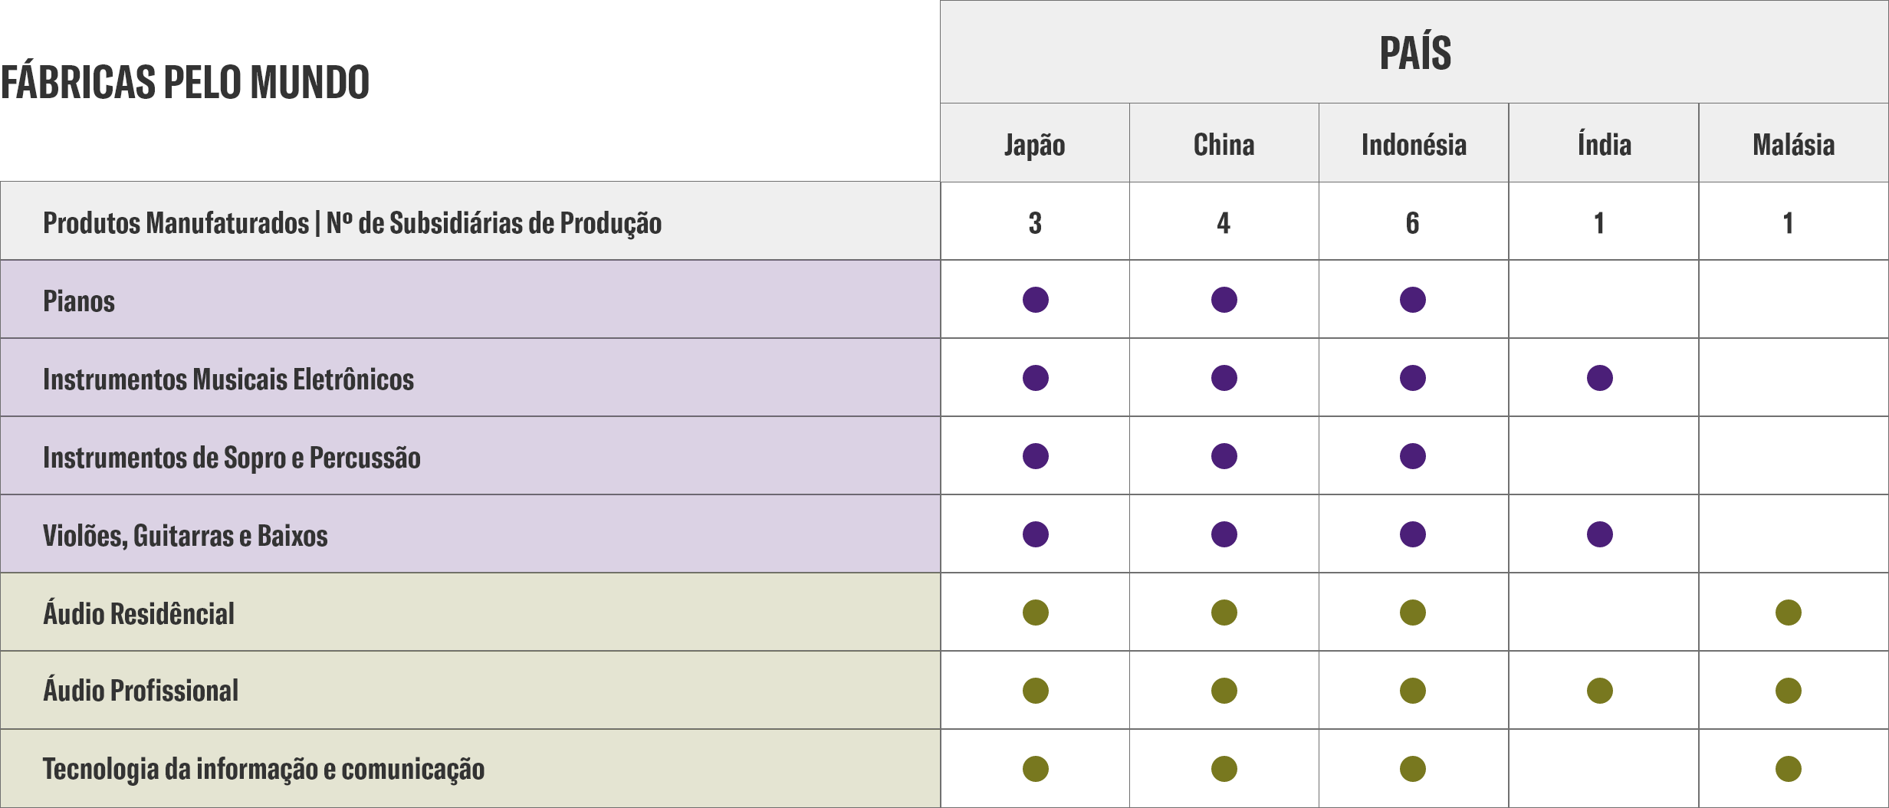Select Tecnologia da informação dot under Malásia

click(1789, 769)
